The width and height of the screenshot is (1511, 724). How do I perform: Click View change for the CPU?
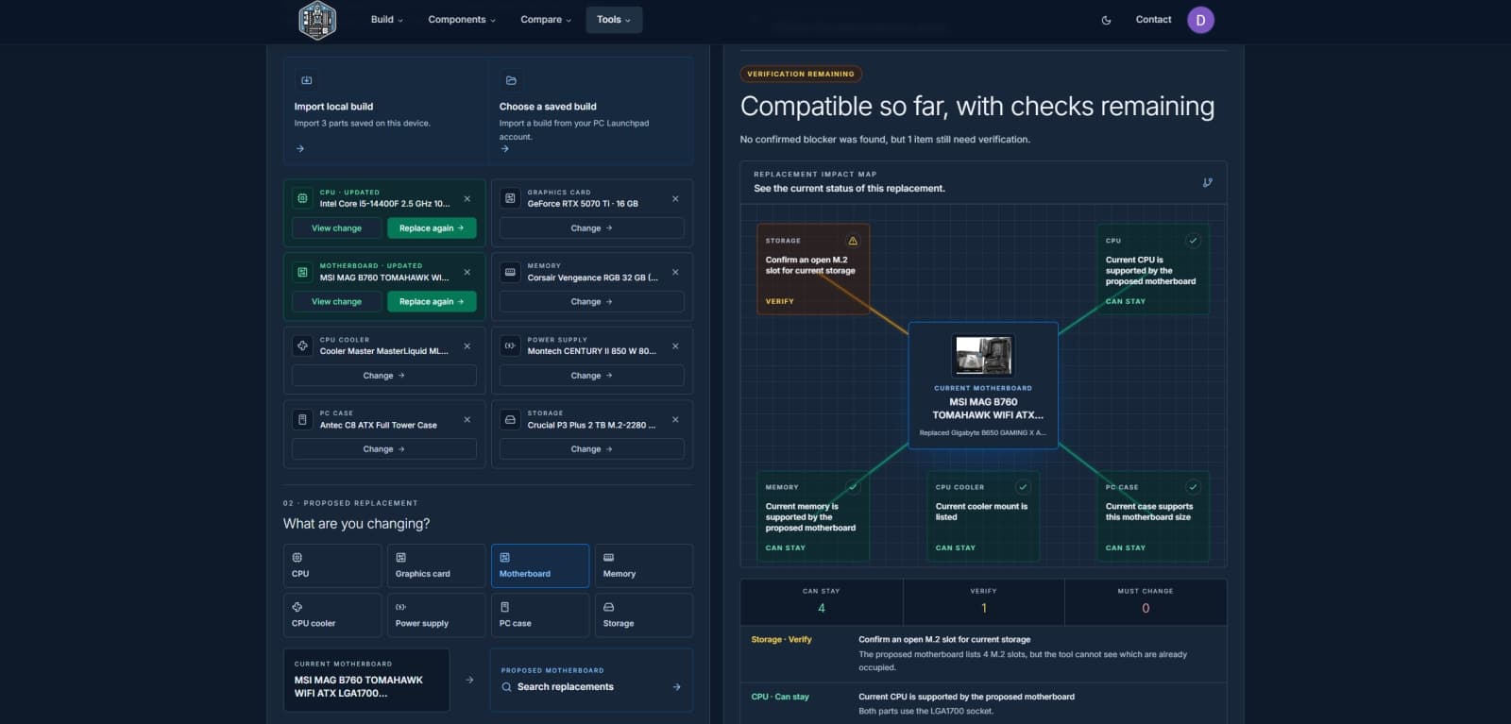click(x=336, y=228)
